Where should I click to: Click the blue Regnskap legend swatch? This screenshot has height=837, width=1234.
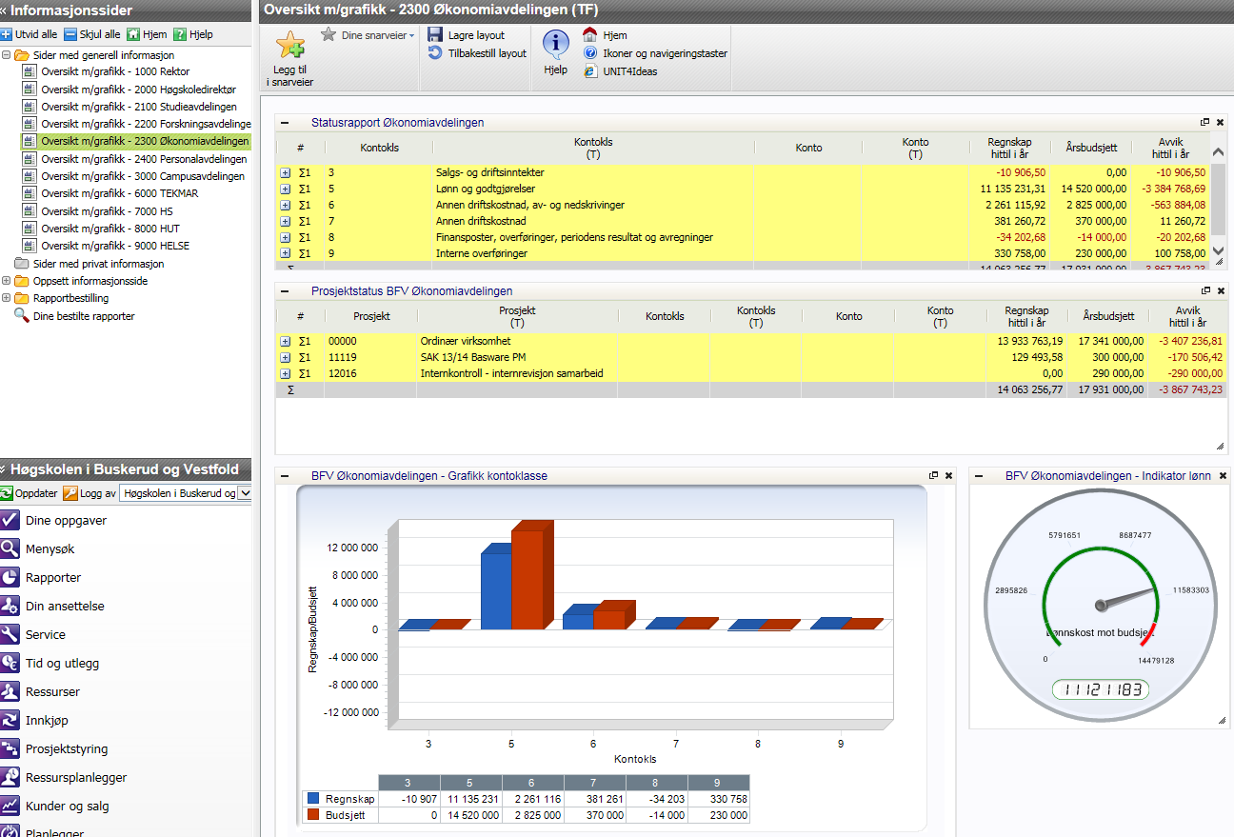tap(313, 799)
